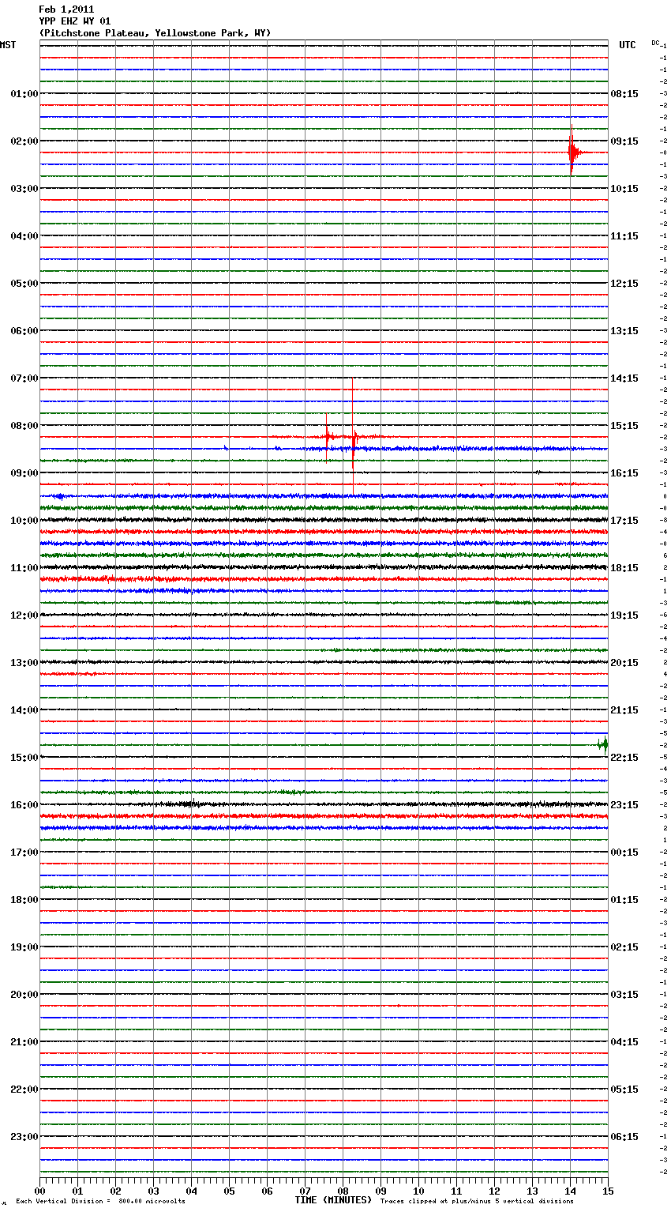Image resolution: width=671 pixels, height=1212 pixels.
Task: Click the "06:00" MST time label
Action: pyautogui.click(x=24, y=331)
